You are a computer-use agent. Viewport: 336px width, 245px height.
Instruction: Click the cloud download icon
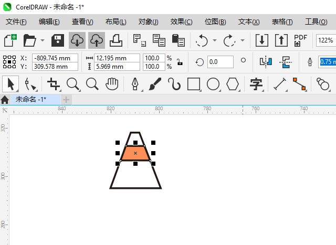click(77, 40)
